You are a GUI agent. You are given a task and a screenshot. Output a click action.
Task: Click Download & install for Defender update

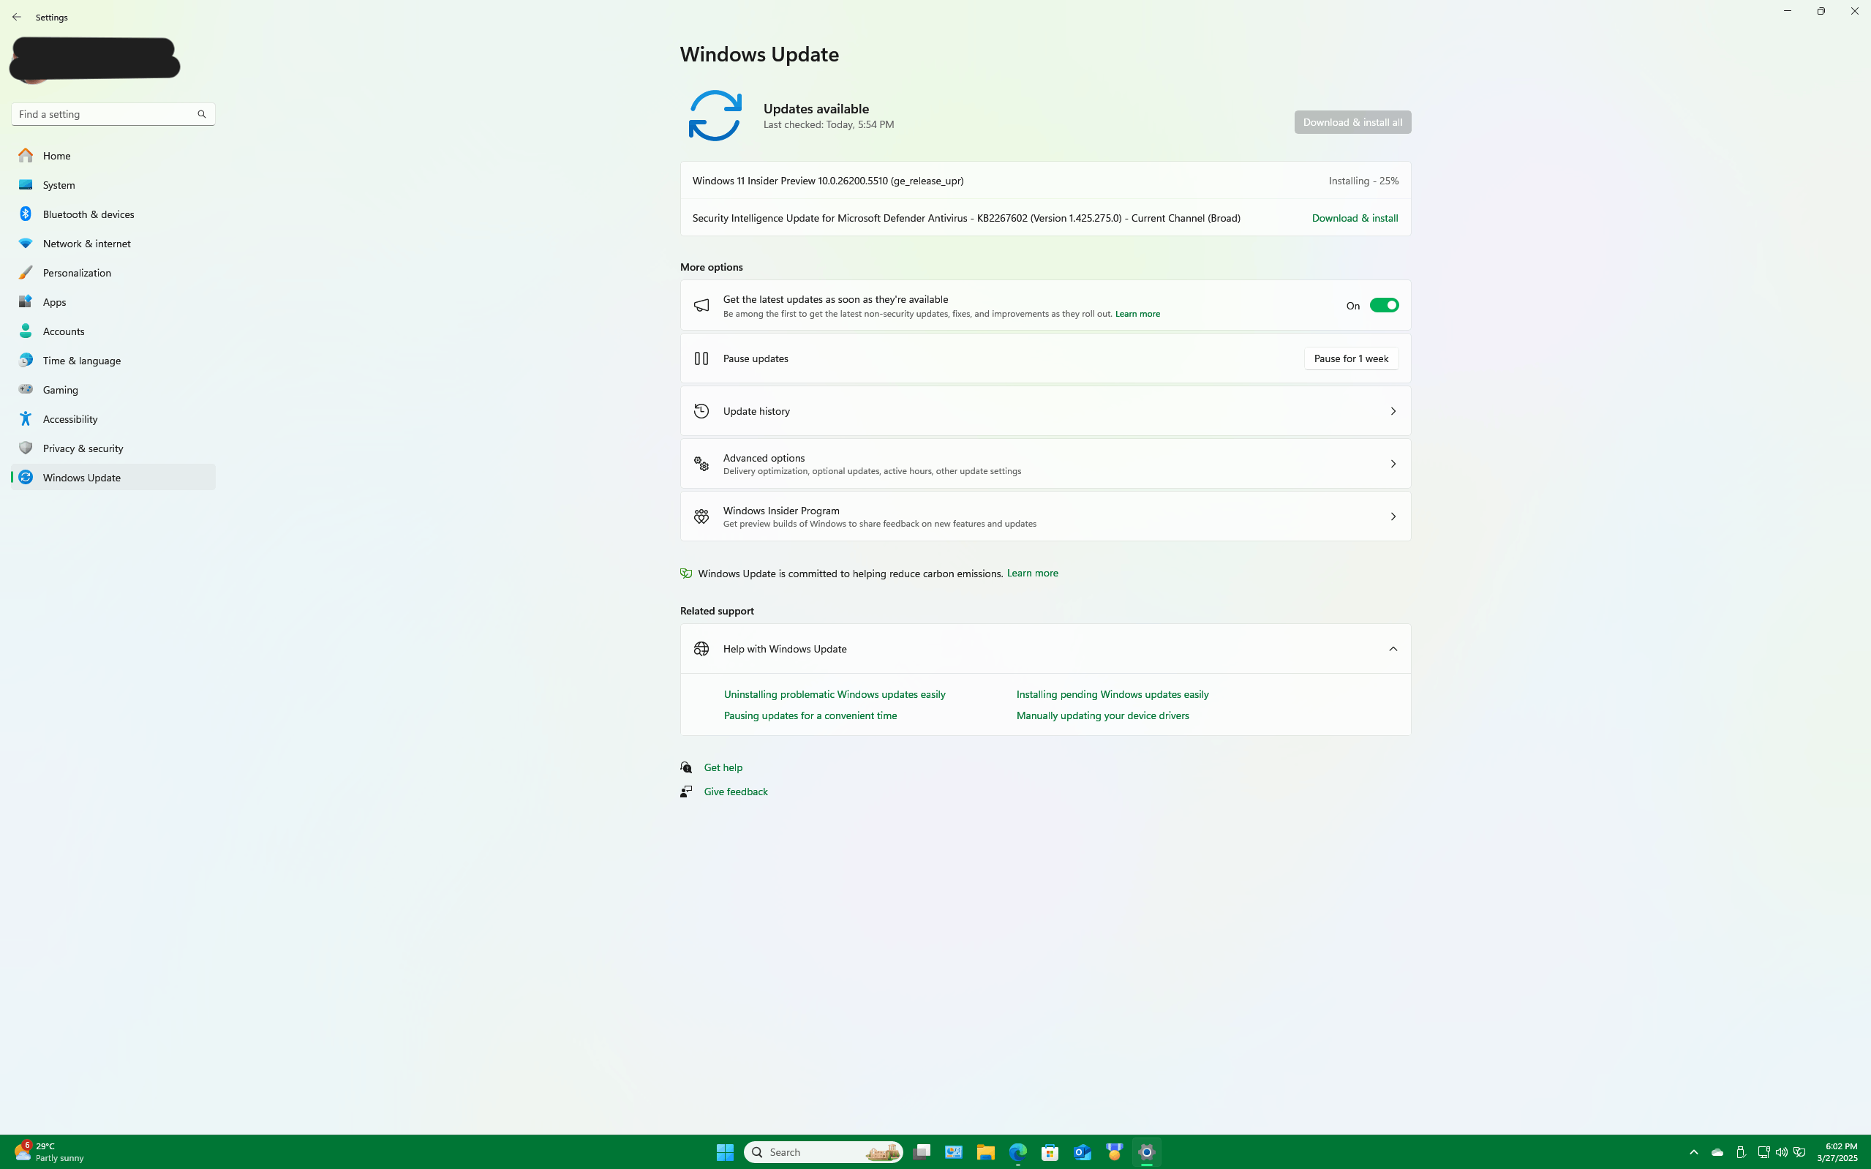click(x=1354, y=218)
